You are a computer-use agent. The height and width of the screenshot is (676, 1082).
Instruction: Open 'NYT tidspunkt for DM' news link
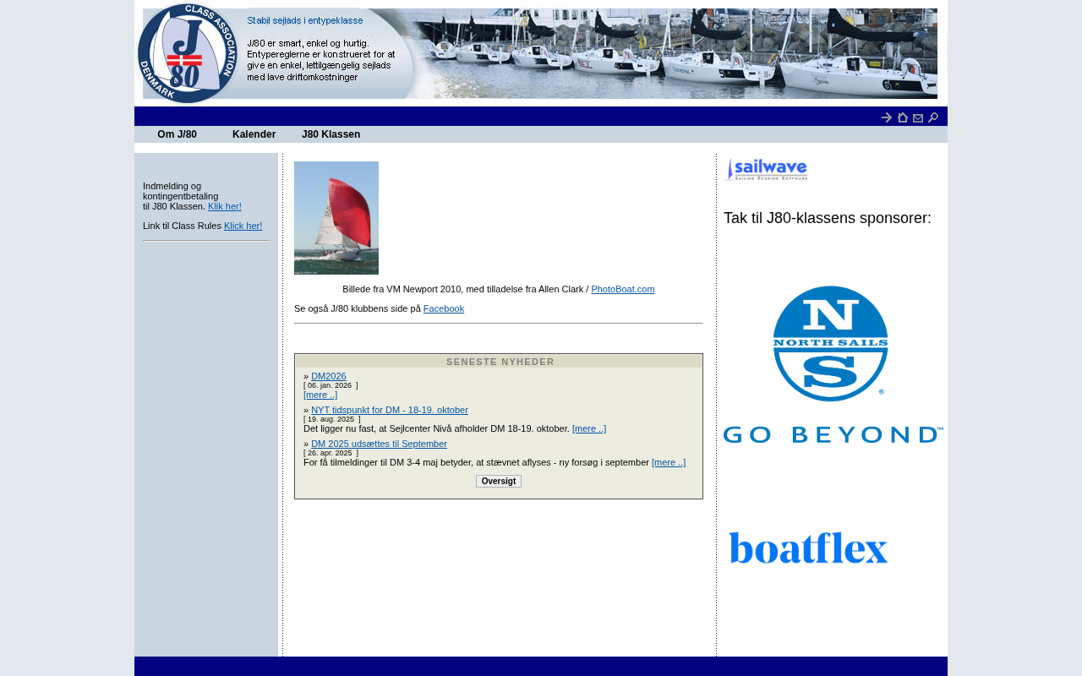389,410
